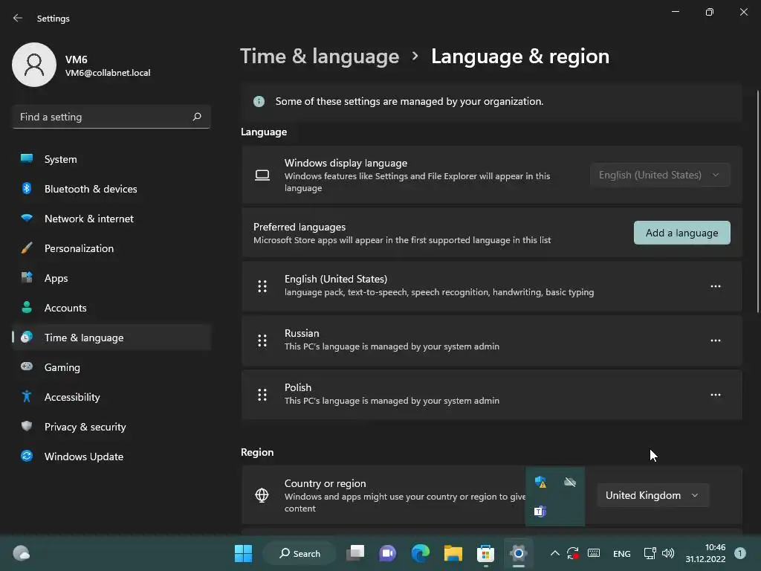This screenshot has width=761, height=571.
Task: Click the OneDrive cloud tray icon
Action: coord(570,482)
